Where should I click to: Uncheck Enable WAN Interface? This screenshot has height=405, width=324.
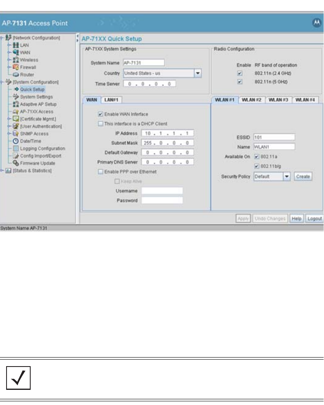click(x=101, y=114)
